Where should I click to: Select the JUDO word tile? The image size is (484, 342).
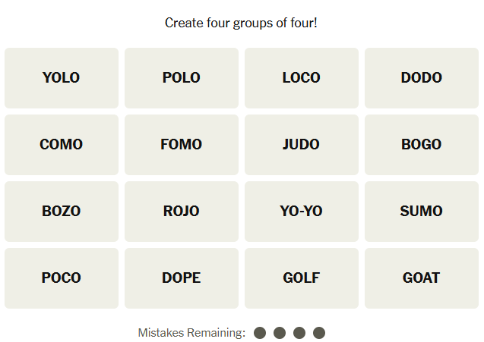[x=302, y=145]
